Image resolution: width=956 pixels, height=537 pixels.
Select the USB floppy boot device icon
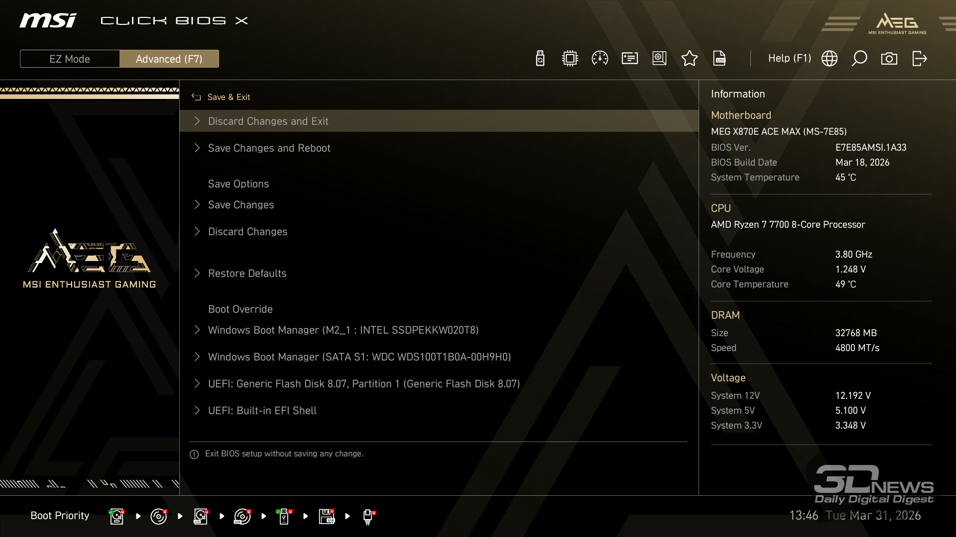click(x=327, y=516)
